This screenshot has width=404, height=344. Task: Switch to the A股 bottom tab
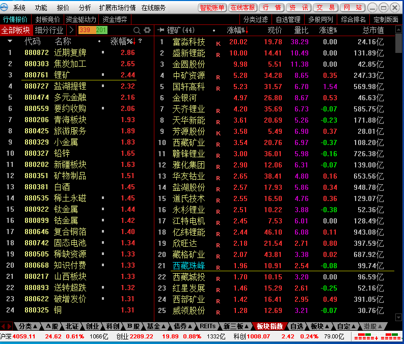coord(52,326)
